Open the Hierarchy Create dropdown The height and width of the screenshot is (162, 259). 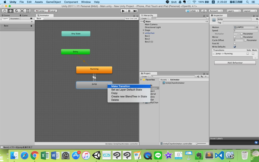(145, 18)
